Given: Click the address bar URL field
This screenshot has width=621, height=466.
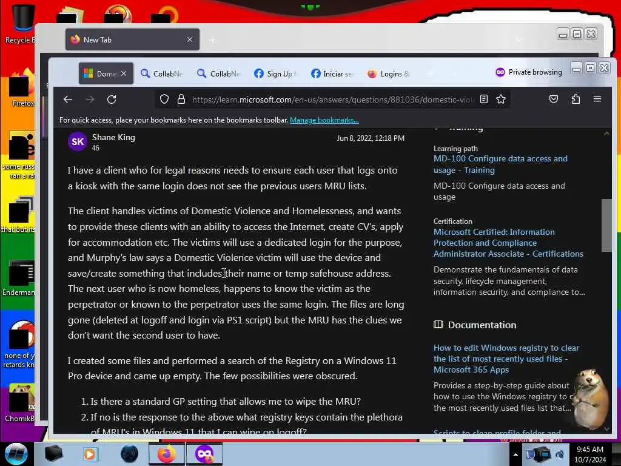Looking at the screenshot, I should (332, 100).
